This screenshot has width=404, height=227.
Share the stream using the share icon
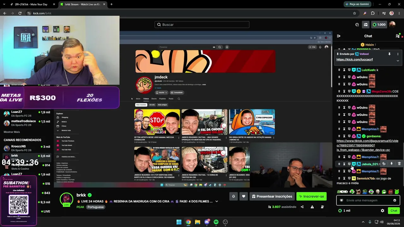click(x=302, y=207)
